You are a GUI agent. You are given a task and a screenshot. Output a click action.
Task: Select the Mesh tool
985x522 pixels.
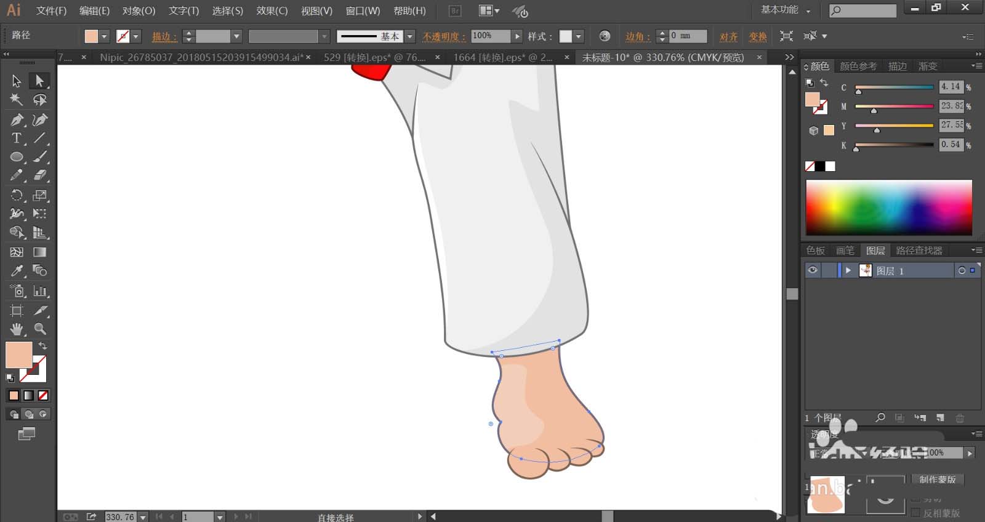(x=17, y=252)
